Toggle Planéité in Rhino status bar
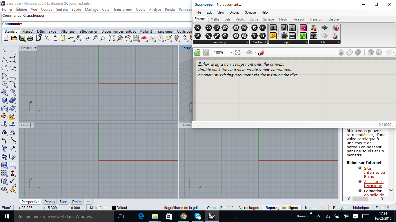 [x=227, y=208]
